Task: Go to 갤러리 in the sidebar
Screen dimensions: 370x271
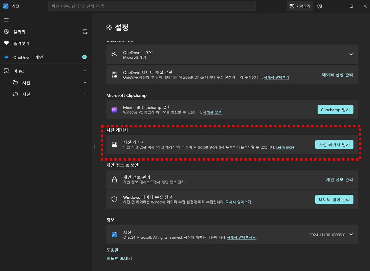Action: click(x=19, y=32)
